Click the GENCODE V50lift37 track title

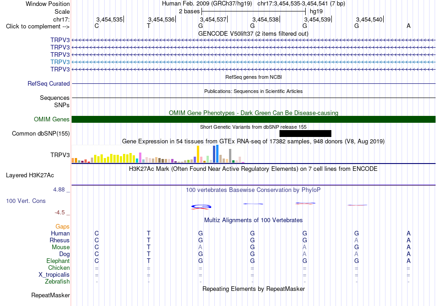[x=253, y=33]
